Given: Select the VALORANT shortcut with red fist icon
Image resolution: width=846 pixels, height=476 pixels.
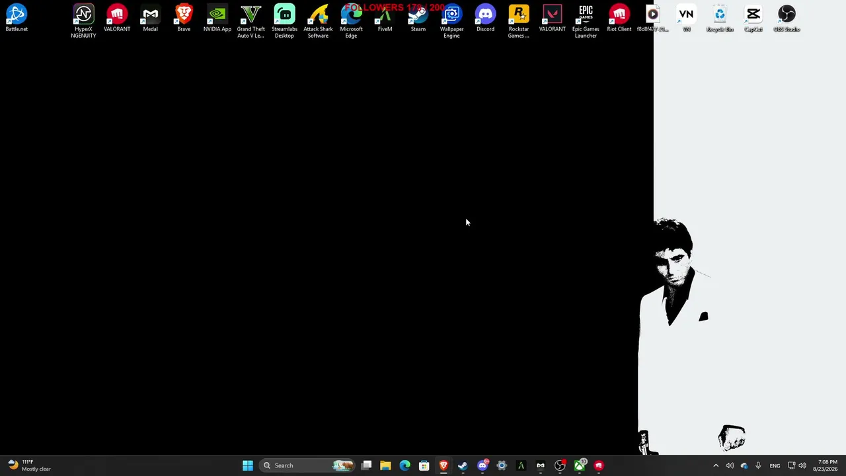Looking at the screenshot, I should [x=117, y=19].
